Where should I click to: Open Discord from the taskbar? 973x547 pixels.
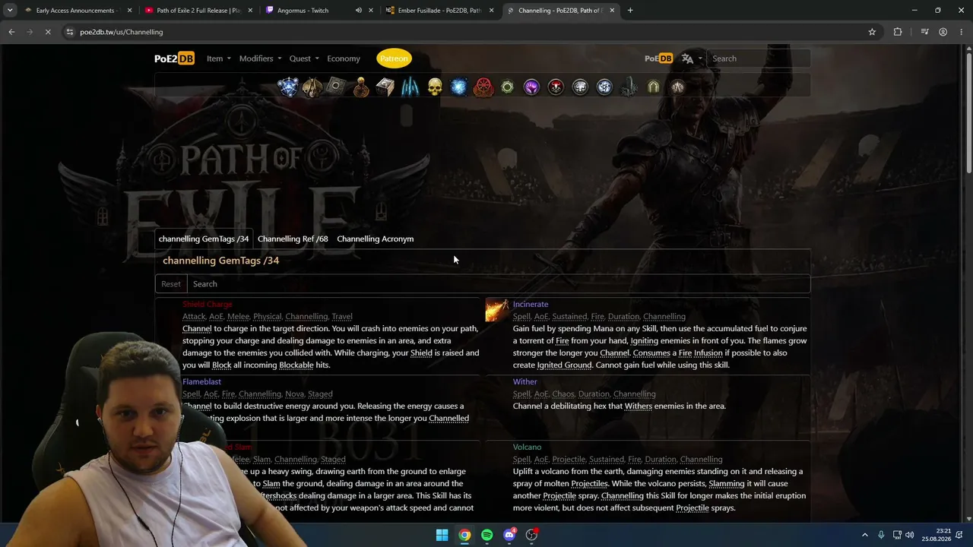coord(509,535)
